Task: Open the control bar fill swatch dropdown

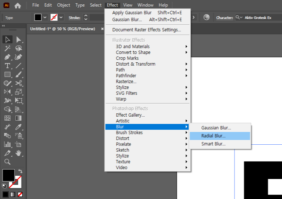Action: [45, 17]
